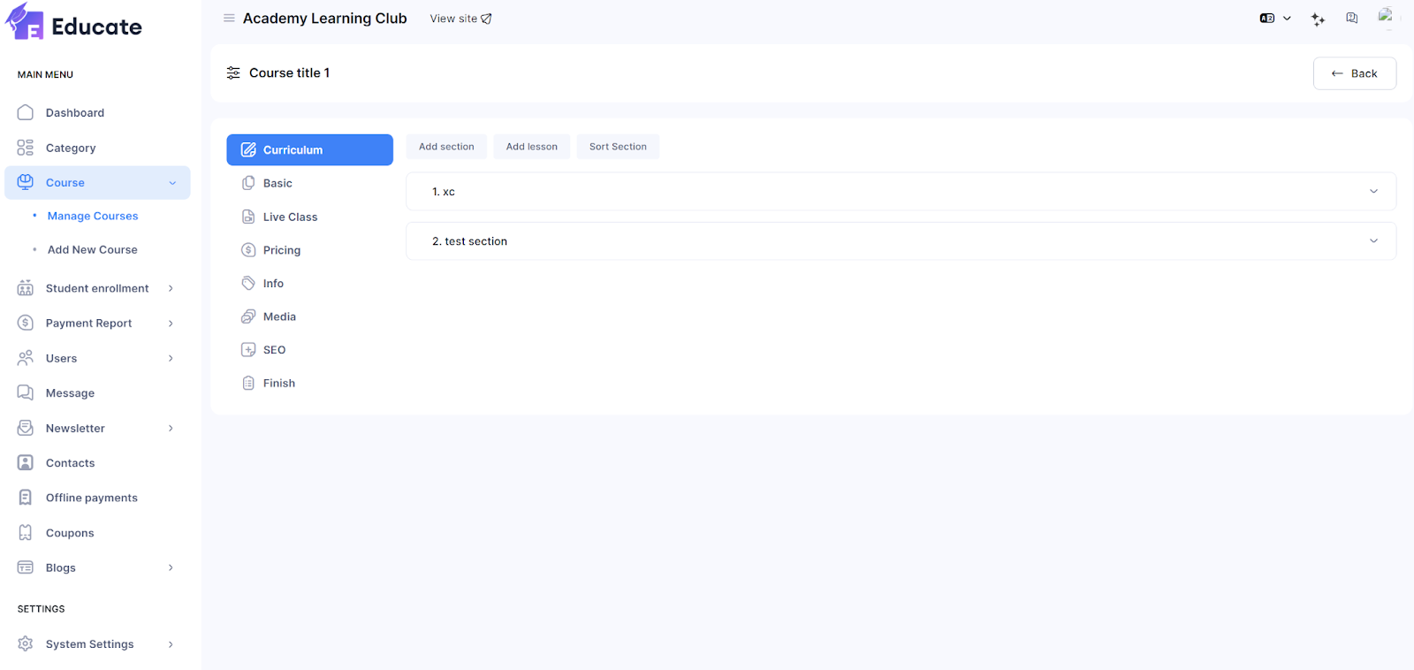Expand the '1. xc' section

(900, 192)
